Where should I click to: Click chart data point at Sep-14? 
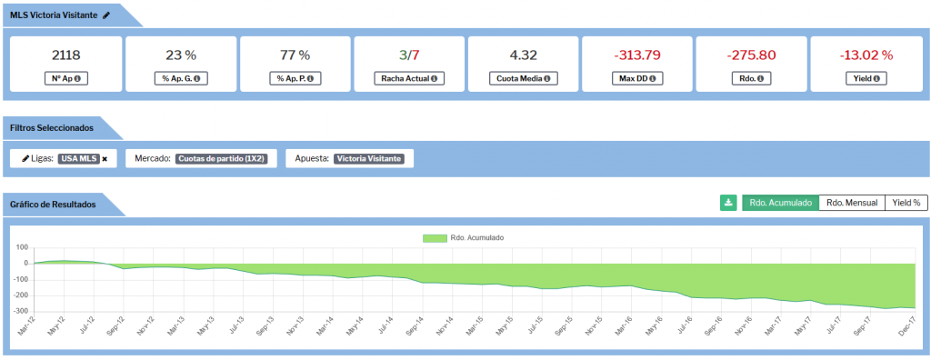(422, 282)
